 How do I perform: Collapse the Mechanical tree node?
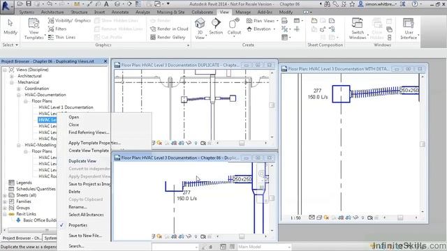(x=12, y=82)
